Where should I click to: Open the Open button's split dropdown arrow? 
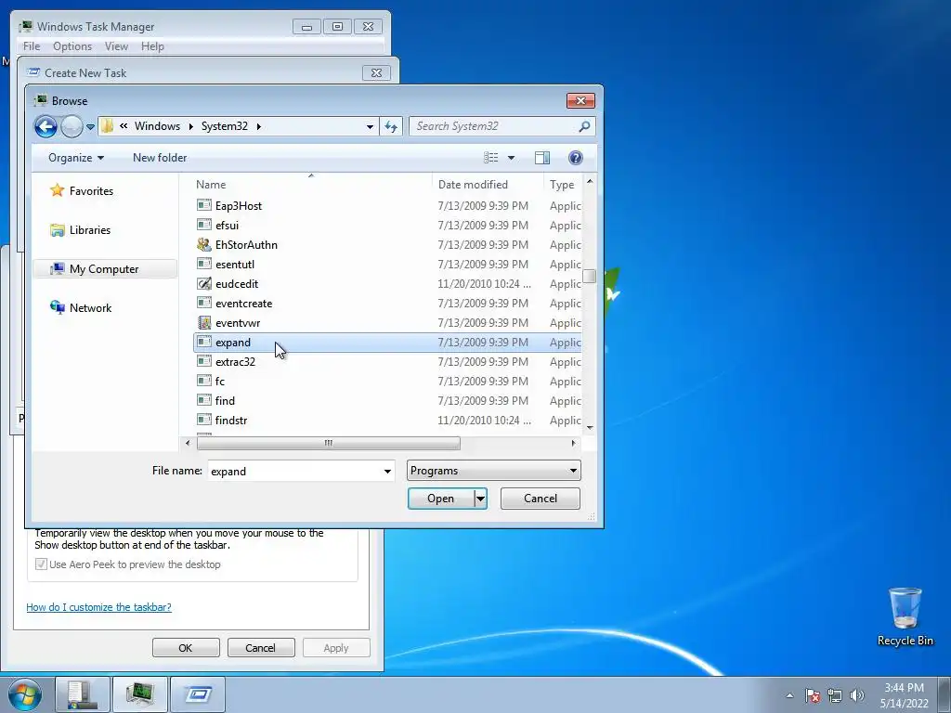(x=480, y=499)
